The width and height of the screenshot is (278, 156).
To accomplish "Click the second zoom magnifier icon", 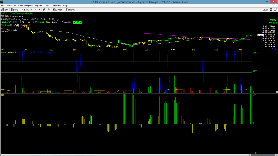I will (53, 19).
